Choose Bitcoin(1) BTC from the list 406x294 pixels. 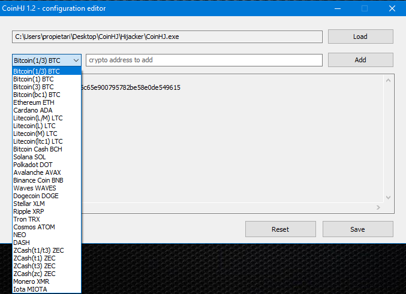pyautogui.click(x=47, y=79)
